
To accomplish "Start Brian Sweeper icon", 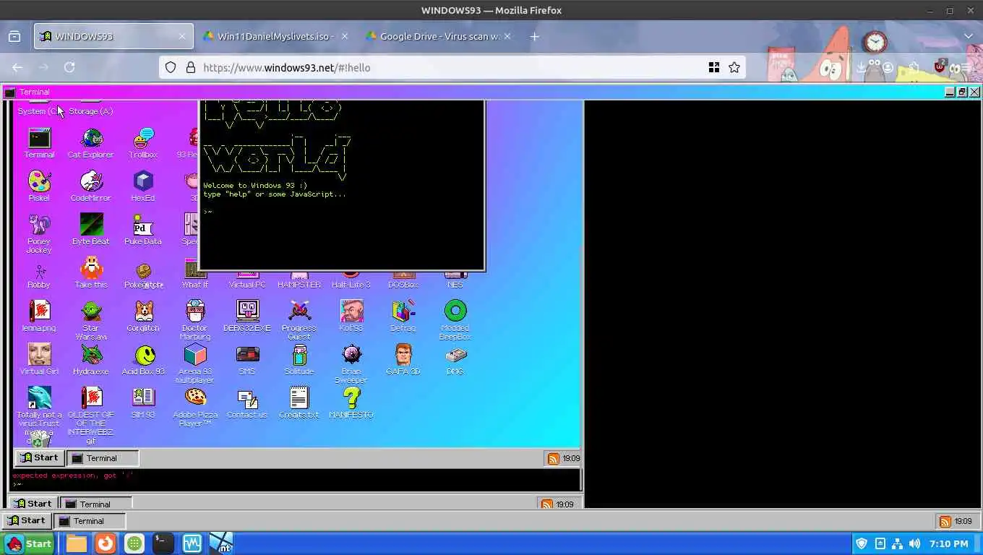I will (x=351, y=363).
